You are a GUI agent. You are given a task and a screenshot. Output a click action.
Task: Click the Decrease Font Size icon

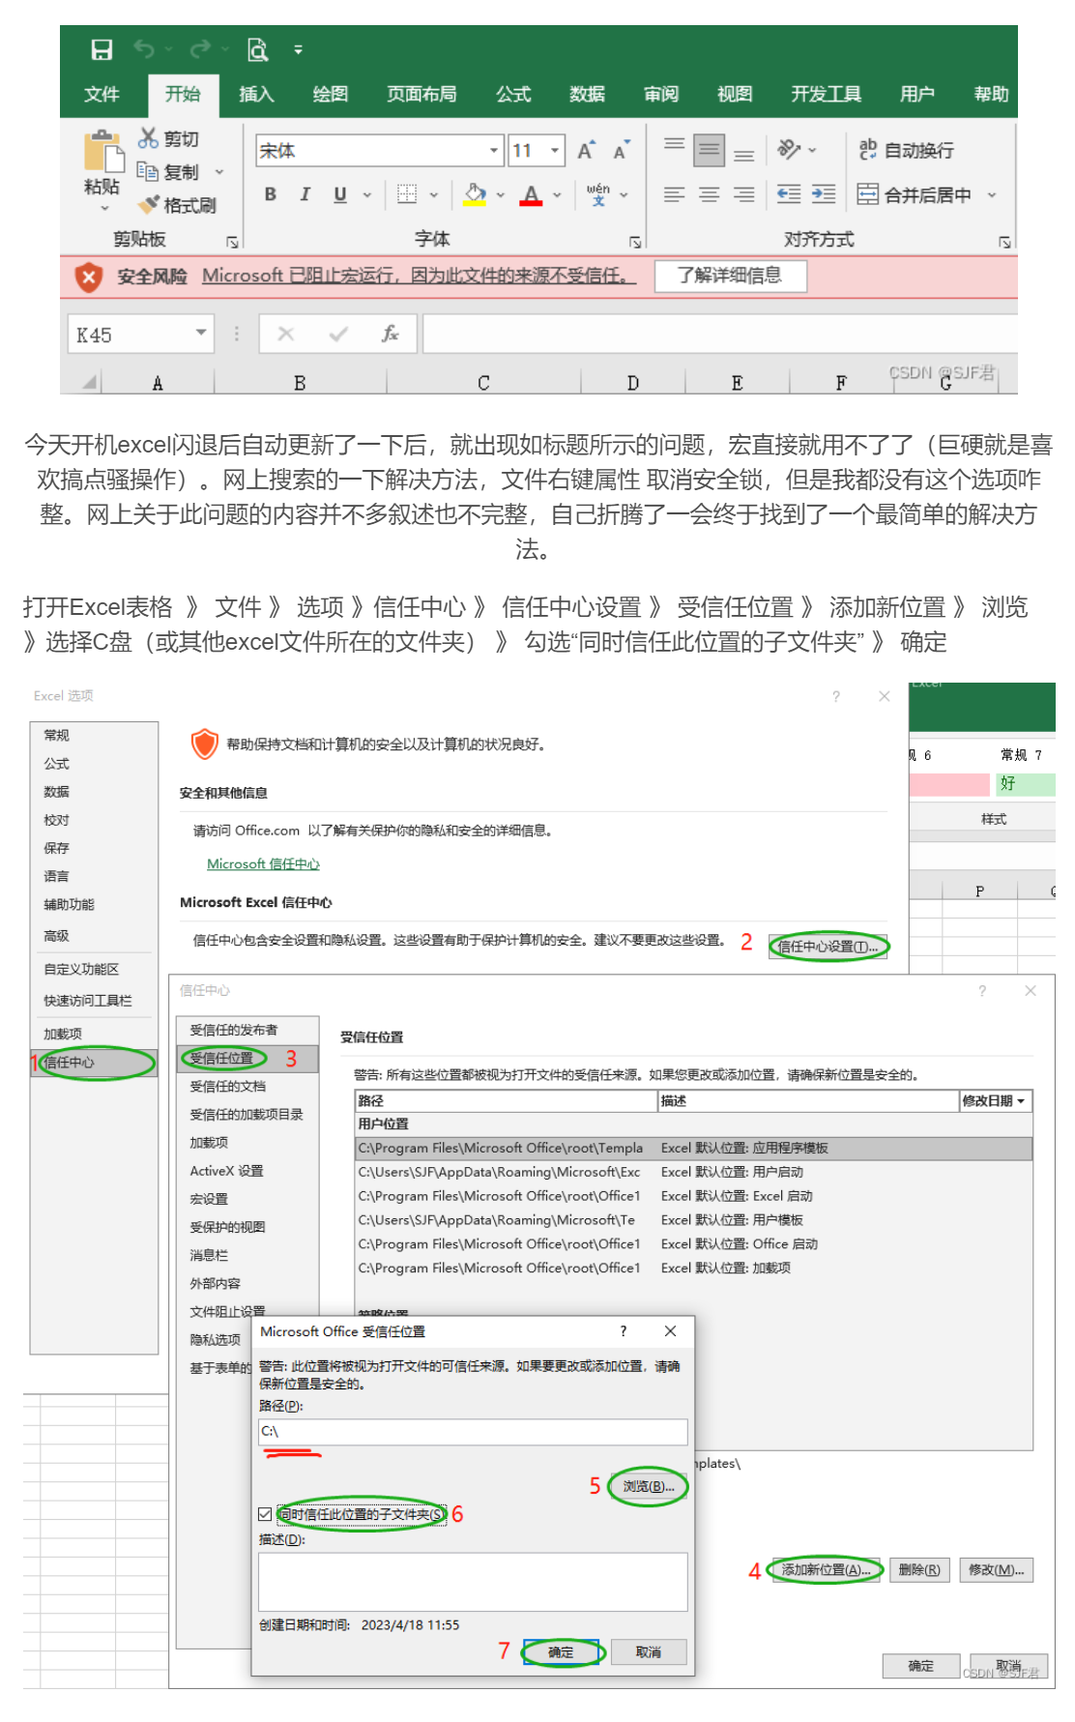click(622, 150)
